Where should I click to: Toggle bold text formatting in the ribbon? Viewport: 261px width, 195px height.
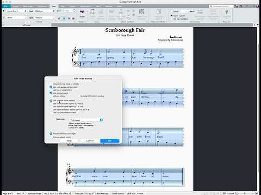59,18
